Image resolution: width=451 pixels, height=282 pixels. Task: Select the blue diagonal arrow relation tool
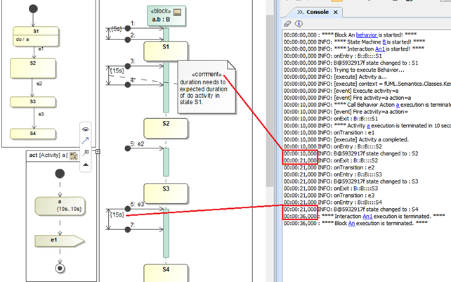pyautogui.click(x=86, y=141)
